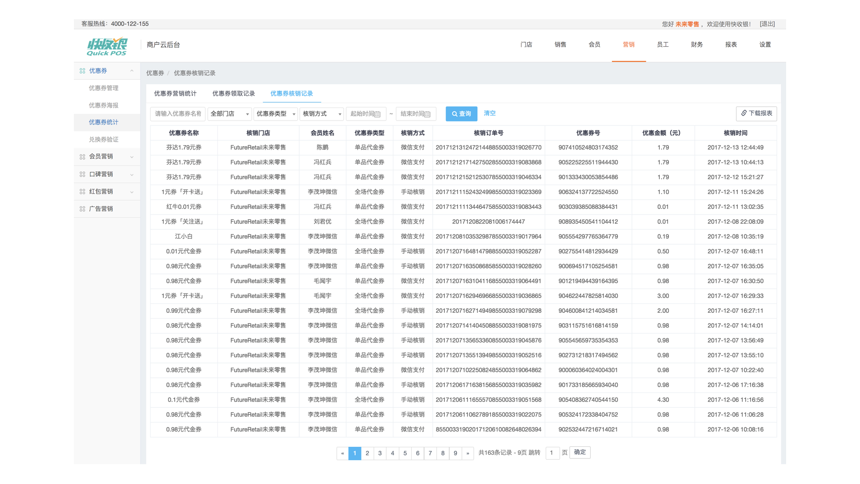Select the 优惠券核销记录 tab
This screenshot has width=860, height=484.
click(292, 93)
